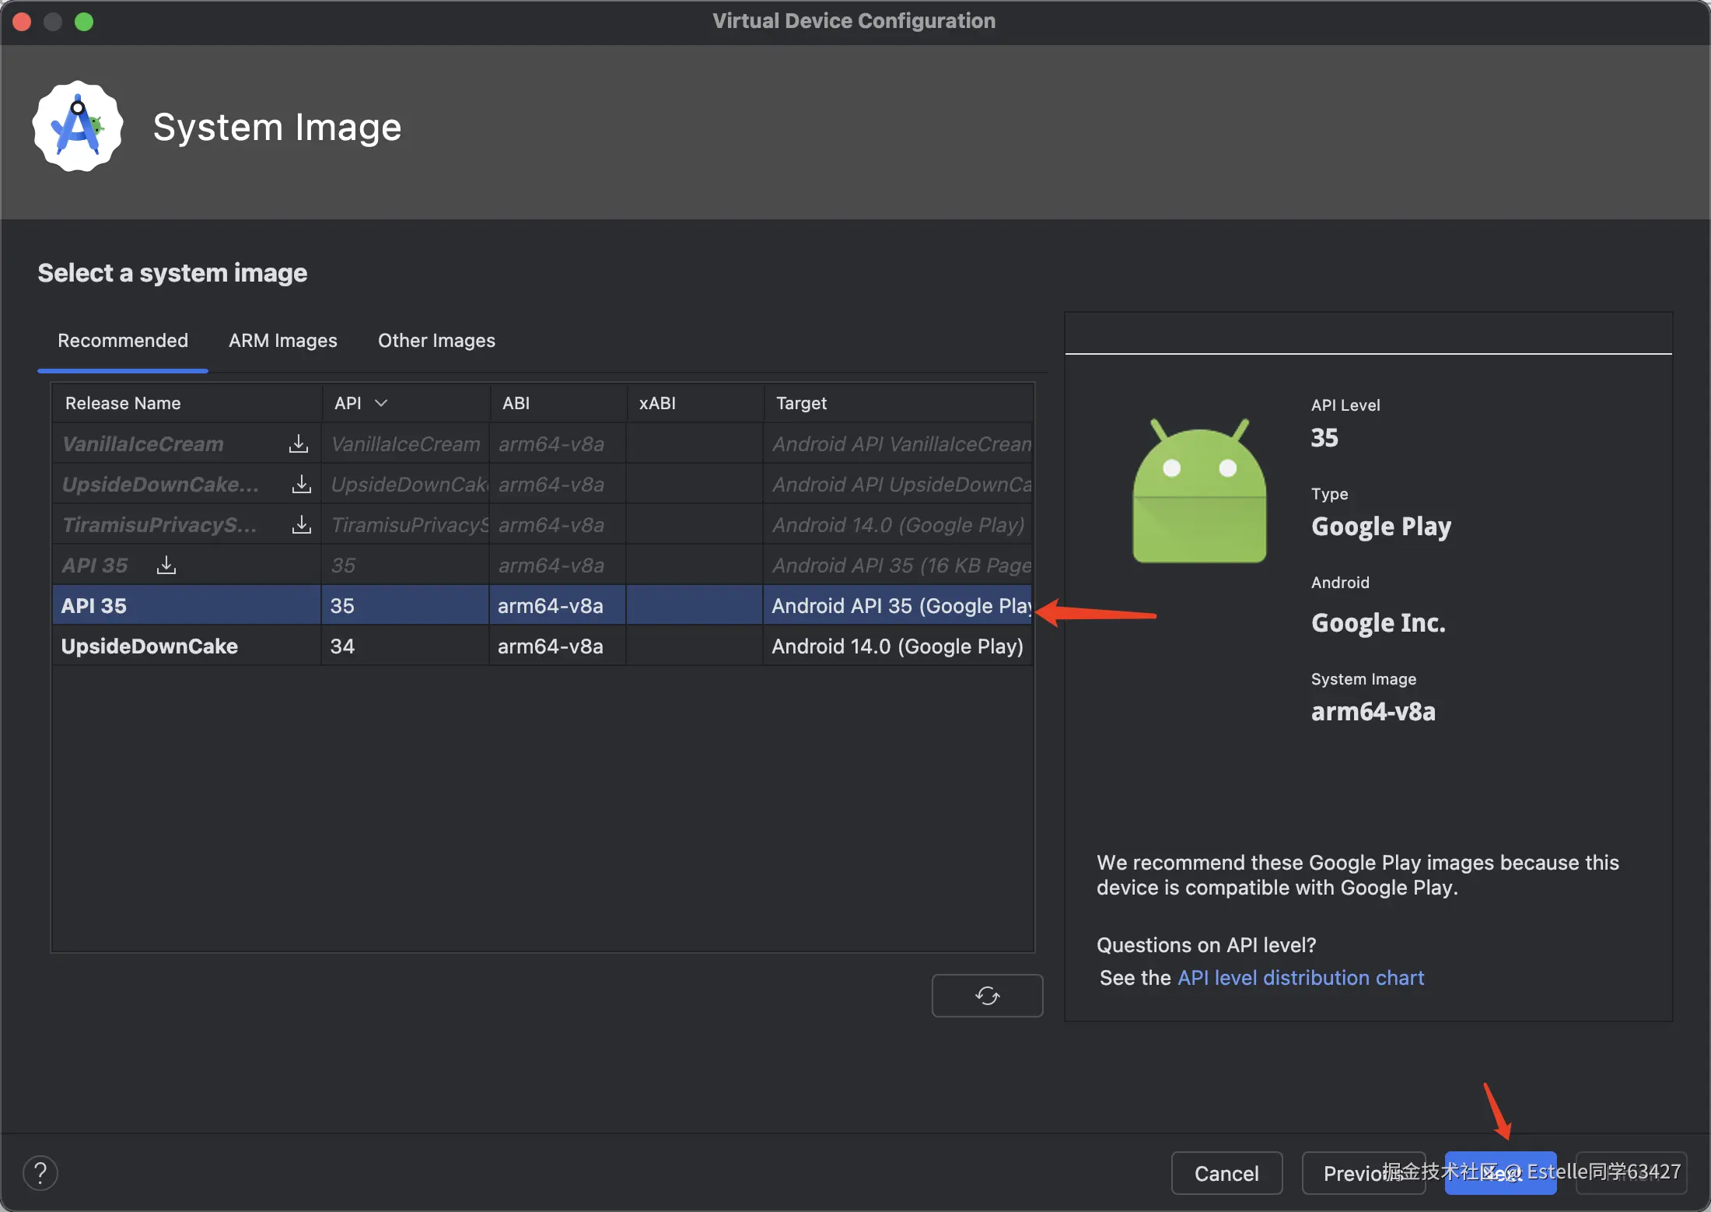Sort by API column dropdown arrow
Viewport: 1711px width, 1212px height.
pos(381,403)
